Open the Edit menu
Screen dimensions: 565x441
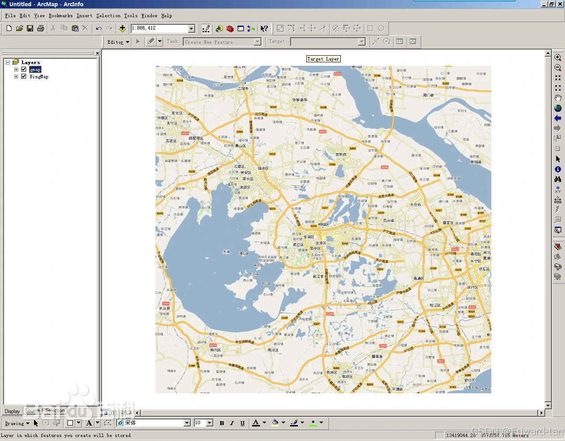tap(25, 15)
